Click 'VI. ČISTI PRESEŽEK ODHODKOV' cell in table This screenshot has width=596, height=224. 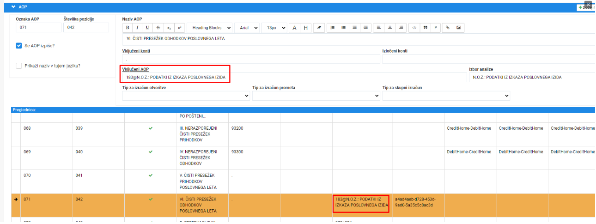coord(202,205)
